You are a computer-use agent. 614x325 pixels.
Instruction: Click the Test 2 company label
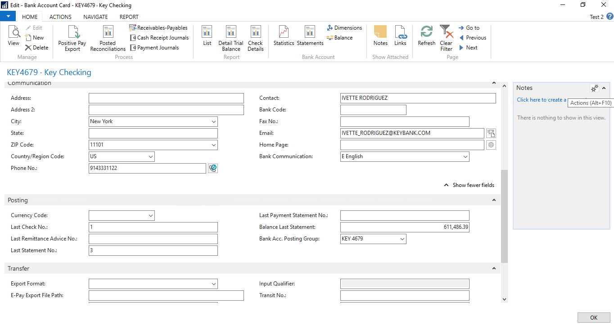click(x=596, y=17)
